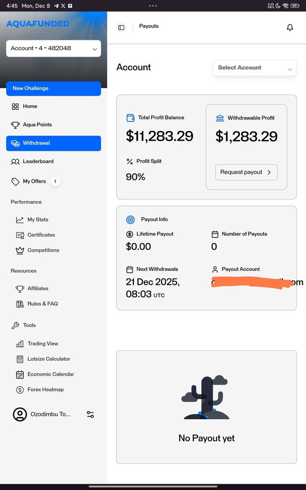Click the Leaderboard people icon
The image size is (306, 490).
[x=15, y=162]
